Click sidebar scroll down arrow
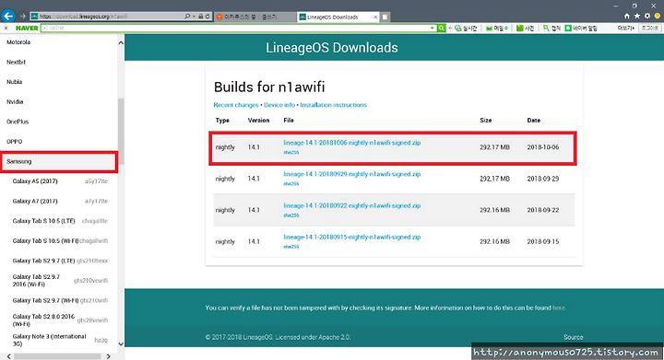664x360 pixels. coord(121,343)
